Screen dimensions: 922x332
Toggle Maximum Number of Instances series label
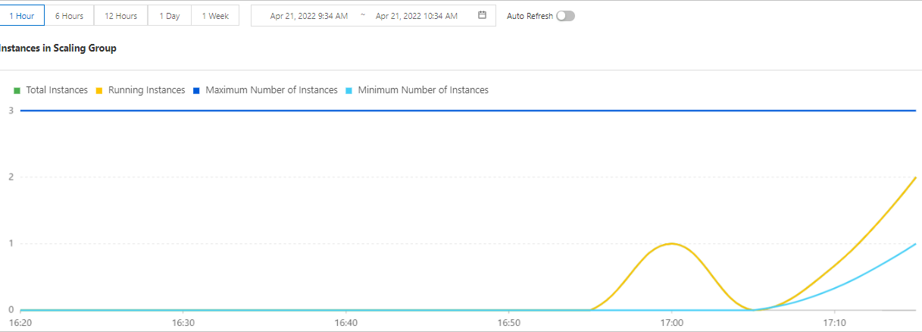coord(271,90)
